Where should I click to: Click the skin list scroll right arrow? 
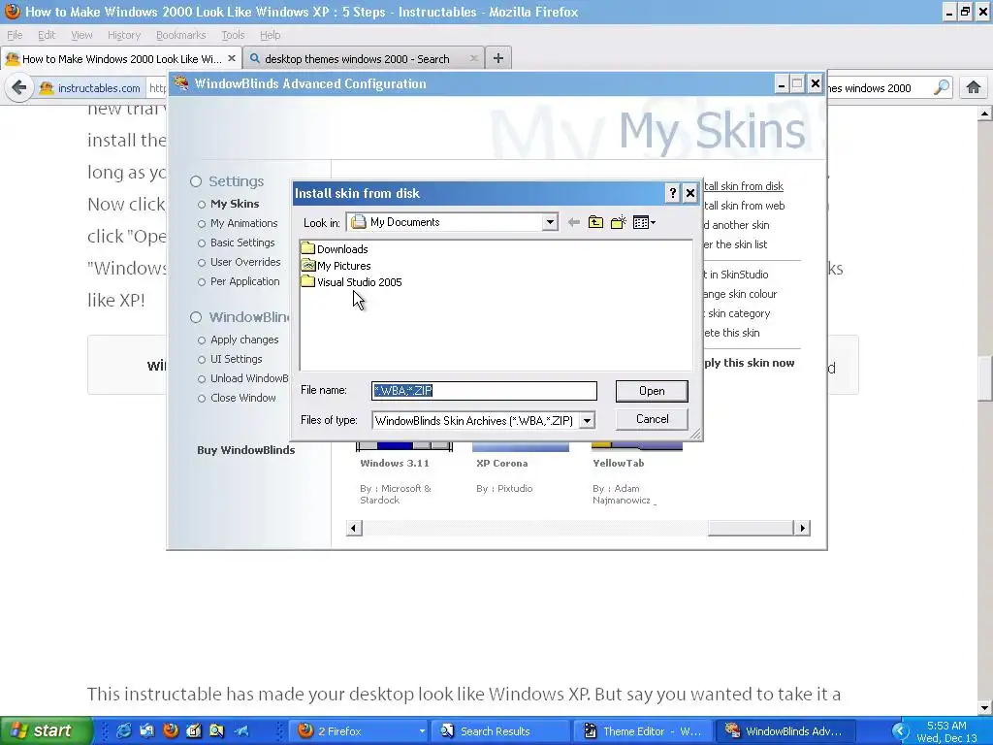tap(802, 528)
